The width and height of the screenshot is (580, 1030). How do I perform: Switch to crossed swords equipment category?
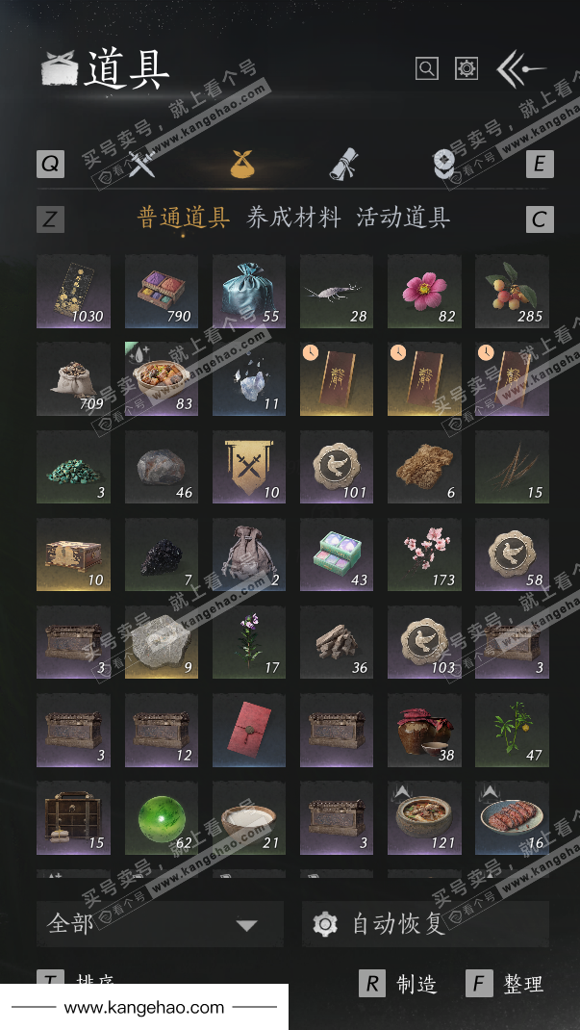pos(141,165)
